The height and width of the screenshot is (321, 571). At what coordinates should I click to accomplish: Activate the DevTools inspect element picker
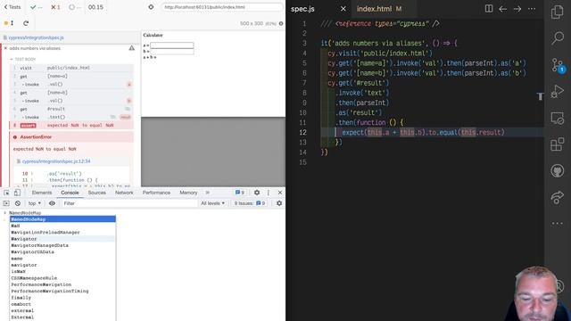(6, 193)
